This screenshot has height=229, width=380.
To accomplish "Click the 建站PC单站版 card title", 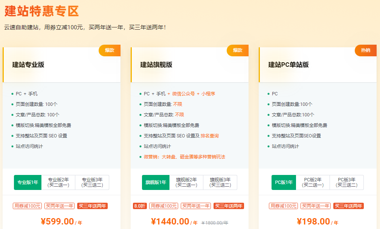I will tap(288, 65).
